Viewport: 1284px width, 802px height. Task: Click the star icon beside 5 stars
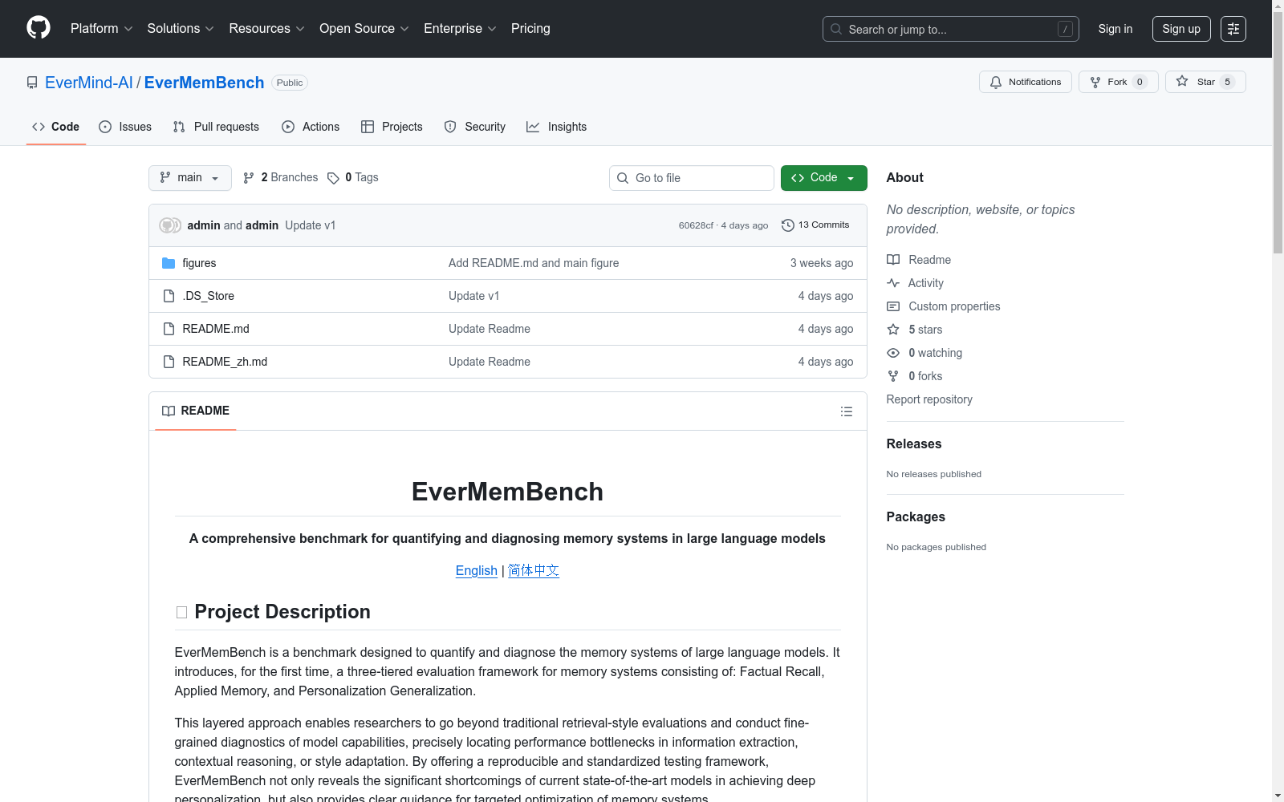point(893,330)
